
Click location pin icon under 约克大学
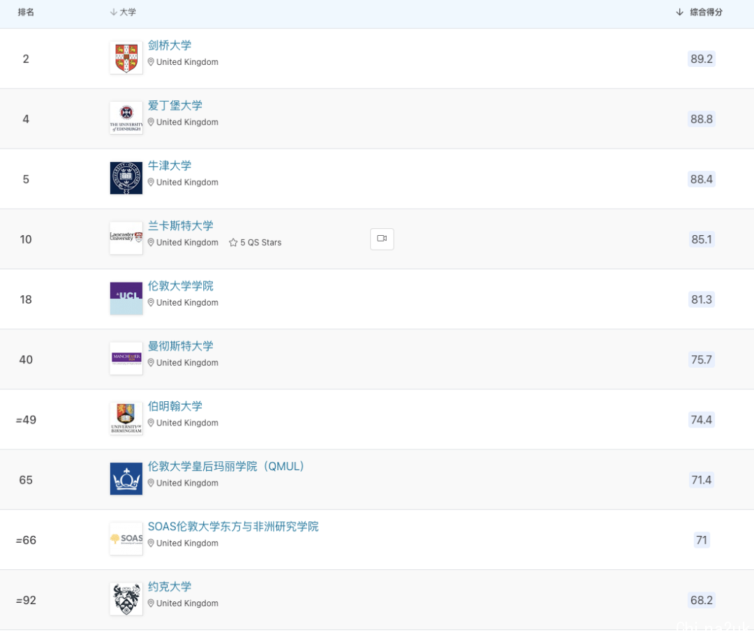(151, 603)
